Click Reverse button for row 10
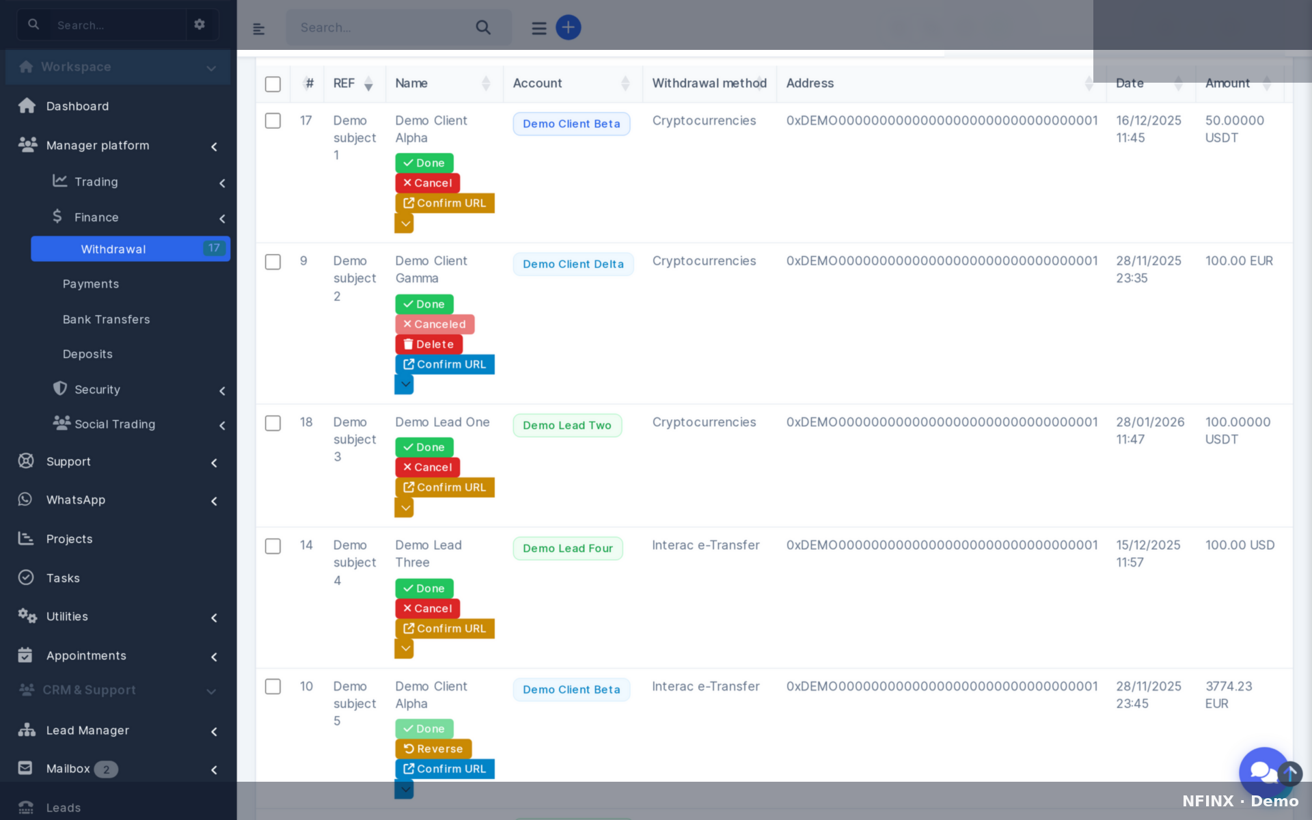Image resolution: width=1312 pixels, height=820 pixels. pos(434,749)
